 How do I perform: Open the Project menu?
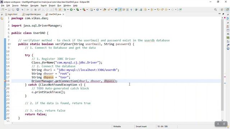click(52, 6)
